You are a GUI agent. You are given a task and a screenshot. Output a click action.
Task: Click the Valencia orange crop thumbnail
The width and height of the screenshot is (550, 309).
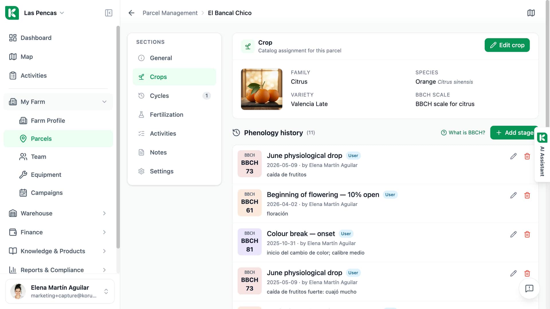(262, 89)
